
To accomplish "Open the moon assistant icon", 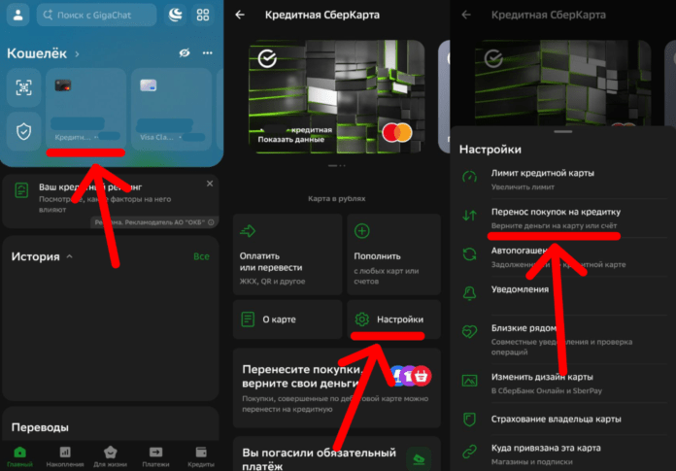I will pos(176,16).
